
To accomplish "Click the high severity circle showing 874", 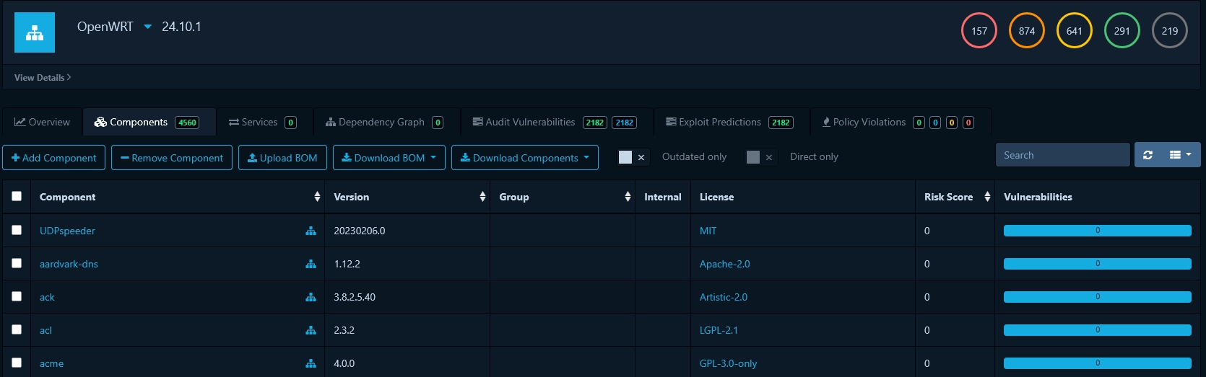I will (x=1026, y=31).
